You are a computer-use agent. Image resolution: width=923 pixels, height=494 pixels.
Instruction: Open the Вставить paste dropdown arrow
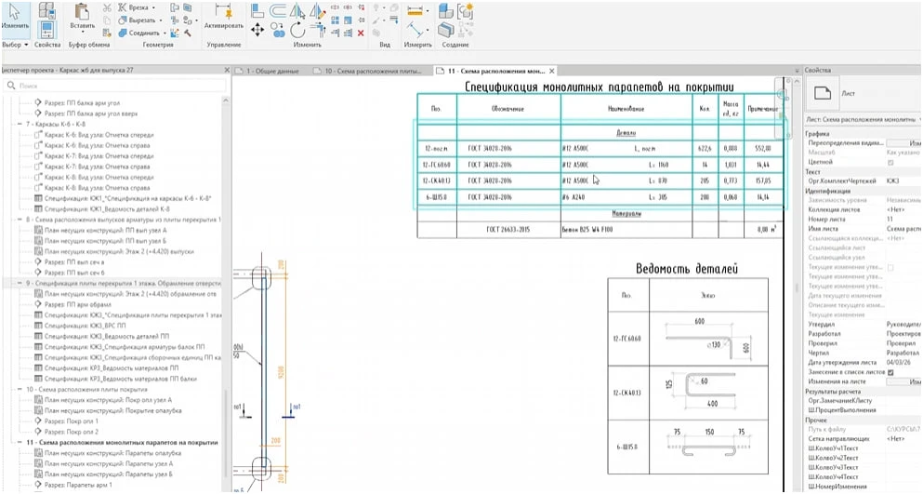82,32
